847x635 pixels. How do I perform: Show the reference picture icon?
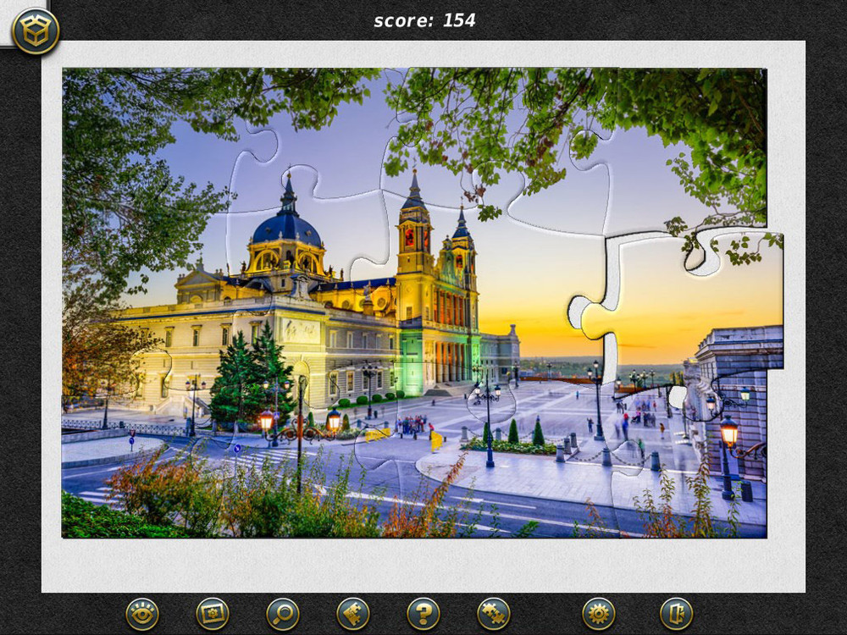(x=213, y=613)
